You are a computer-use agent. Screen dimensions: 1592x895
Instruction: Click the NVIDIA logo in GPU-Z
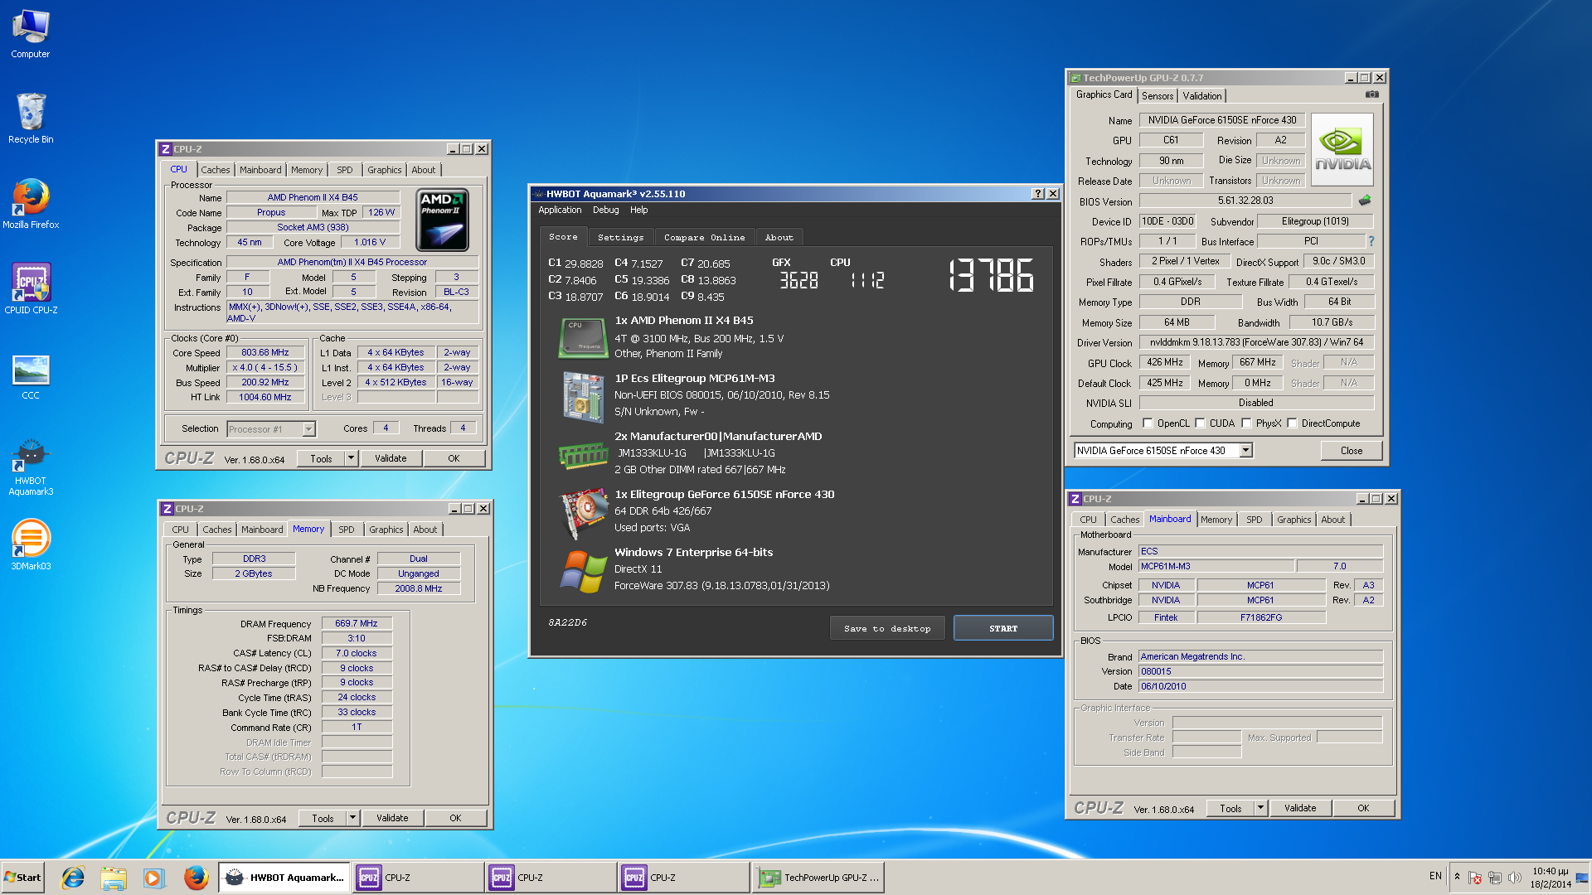coord(1342,150)
